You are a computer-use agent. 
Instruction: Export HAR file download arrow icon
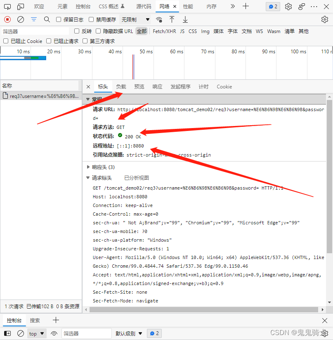click(185, 19)
